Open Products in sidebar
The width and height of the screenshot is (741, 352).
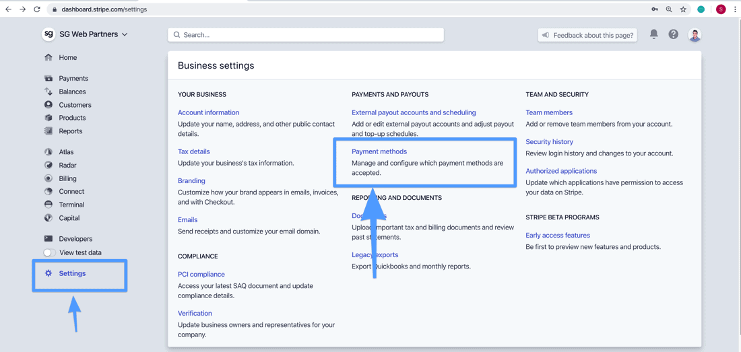pos(72,118)
